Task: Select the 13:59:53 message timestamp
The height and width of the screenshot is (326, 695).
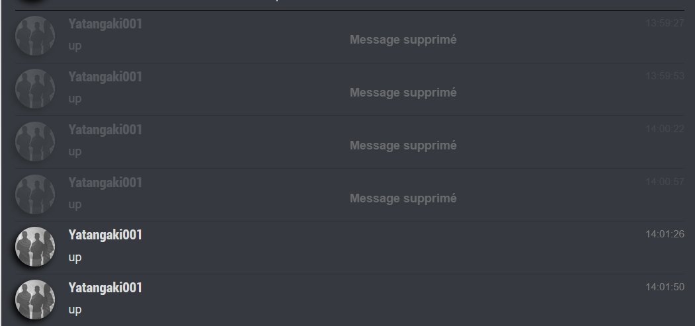Action: click(665, 75)
